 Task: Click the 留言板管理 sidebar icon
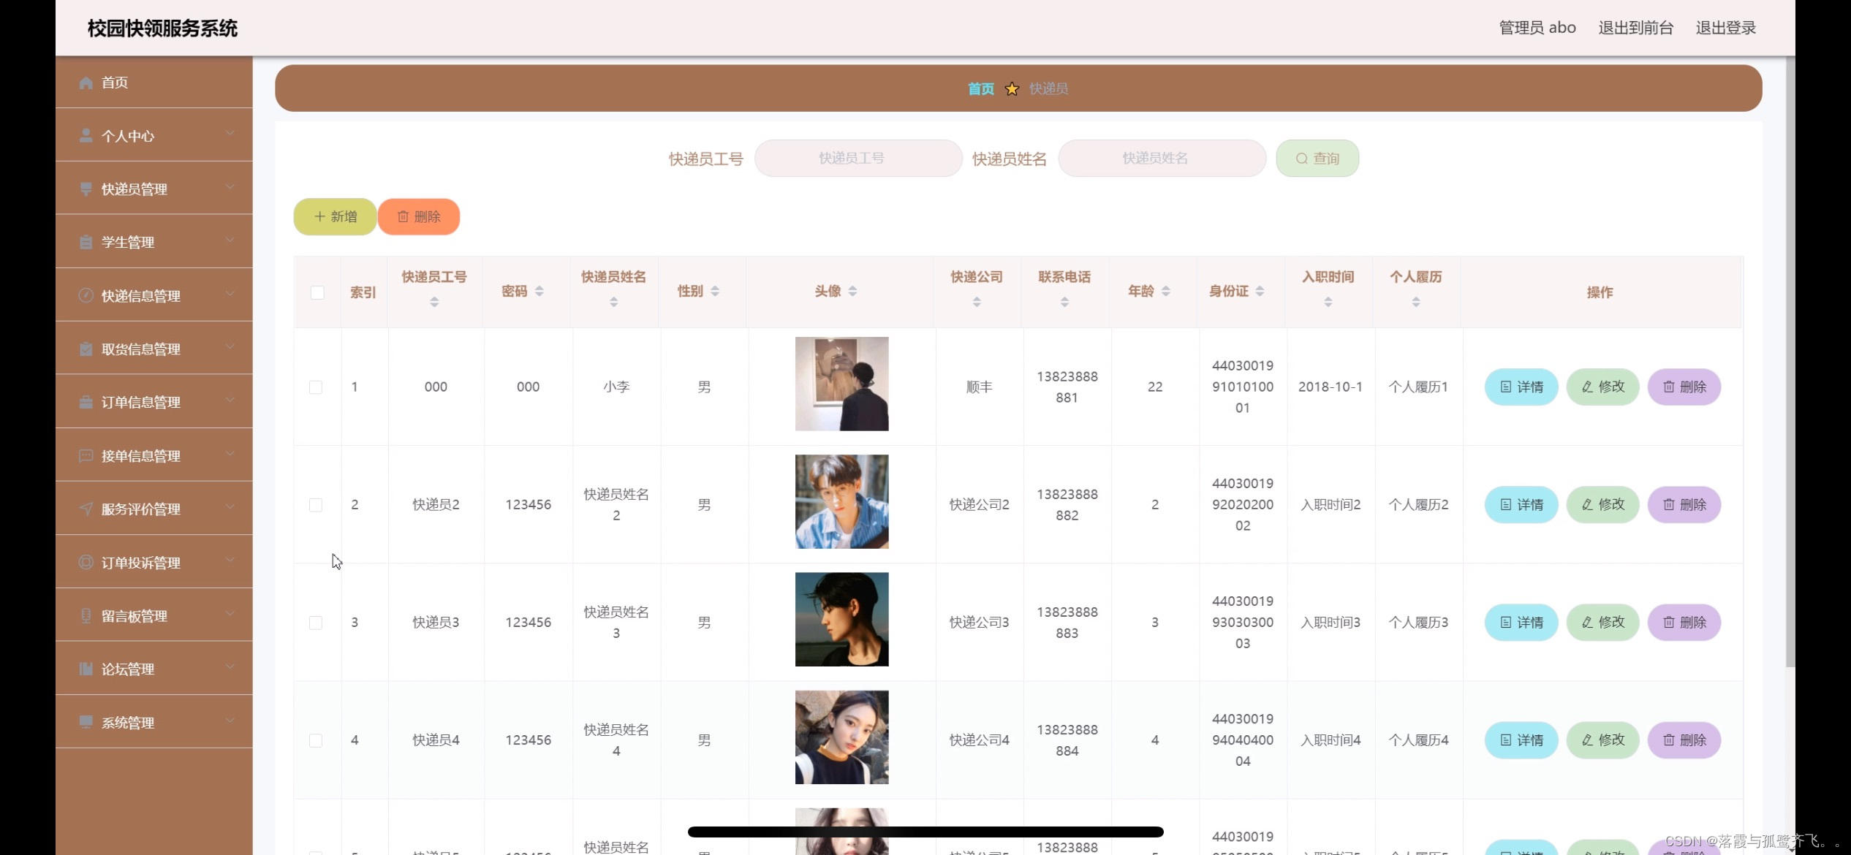click(x=86, y=616)
